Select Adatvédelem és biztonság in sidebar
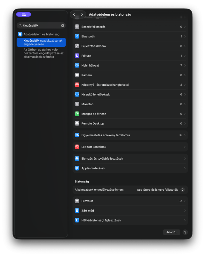The height and width of the screenshot is (256, 205). click(41, 34)
